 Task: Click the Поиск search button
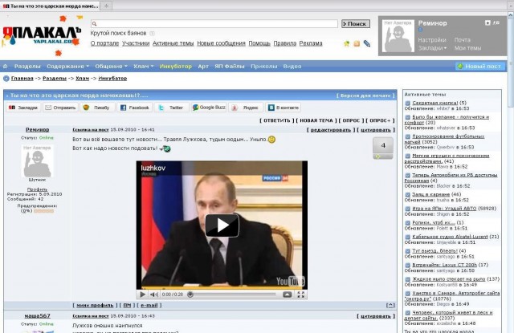point(356,23)
